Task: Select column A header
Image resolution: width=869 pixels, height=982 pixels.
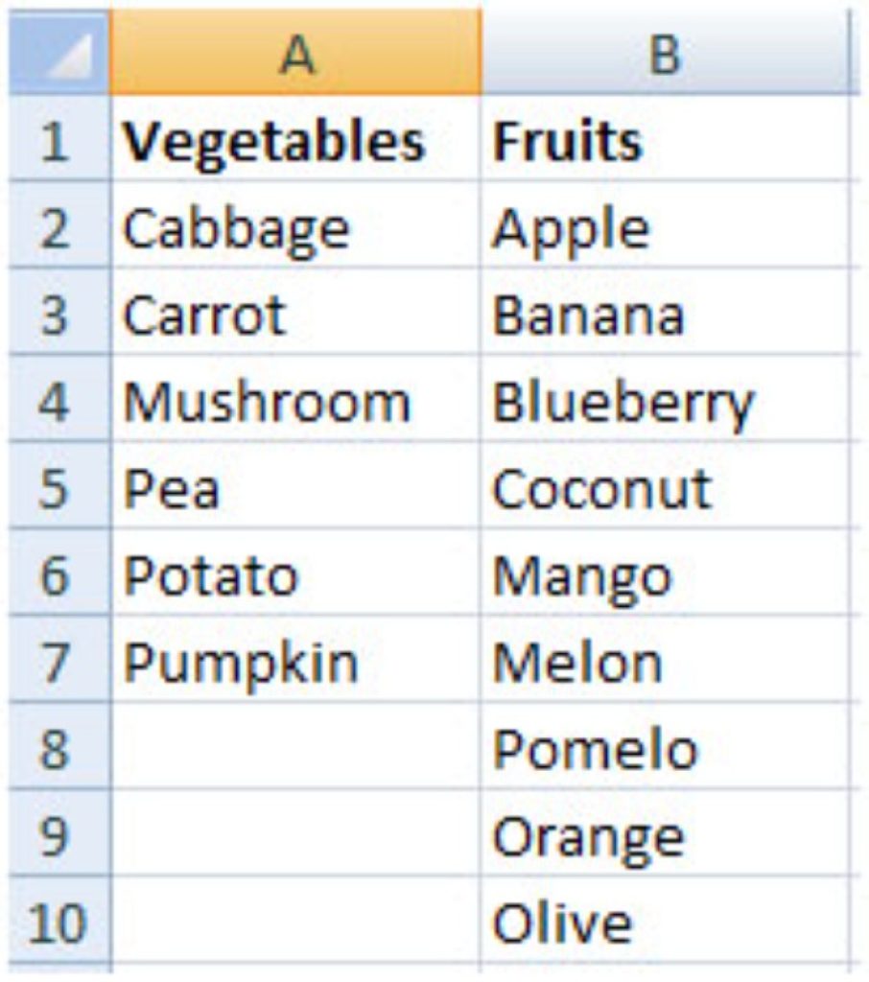Action: click(295, 53)
